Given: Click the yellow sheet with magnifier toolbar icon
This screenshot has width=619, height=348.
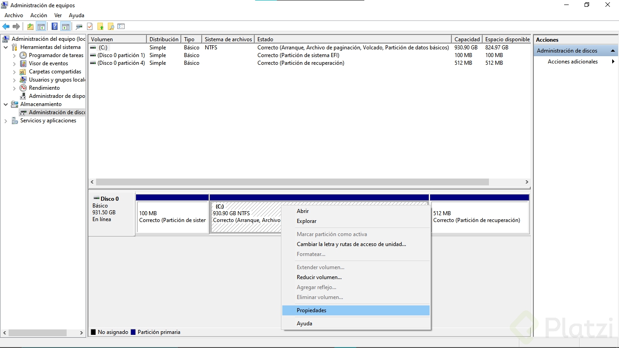Looking at the screenshot, I should pos(111,26).
